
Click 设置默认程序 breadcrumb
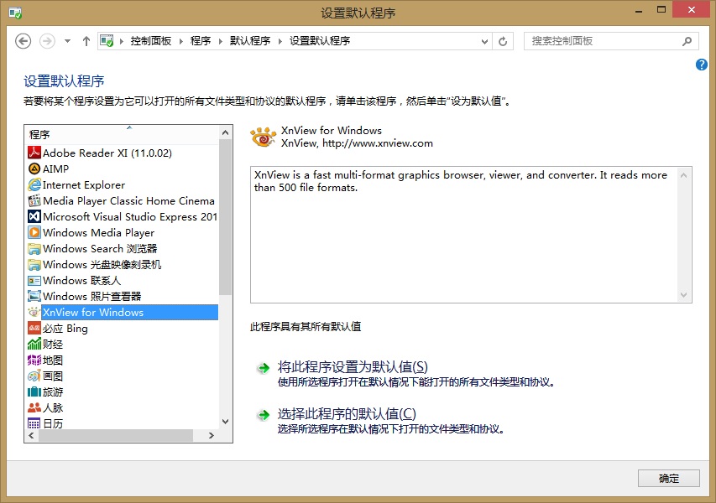point(320,41)
